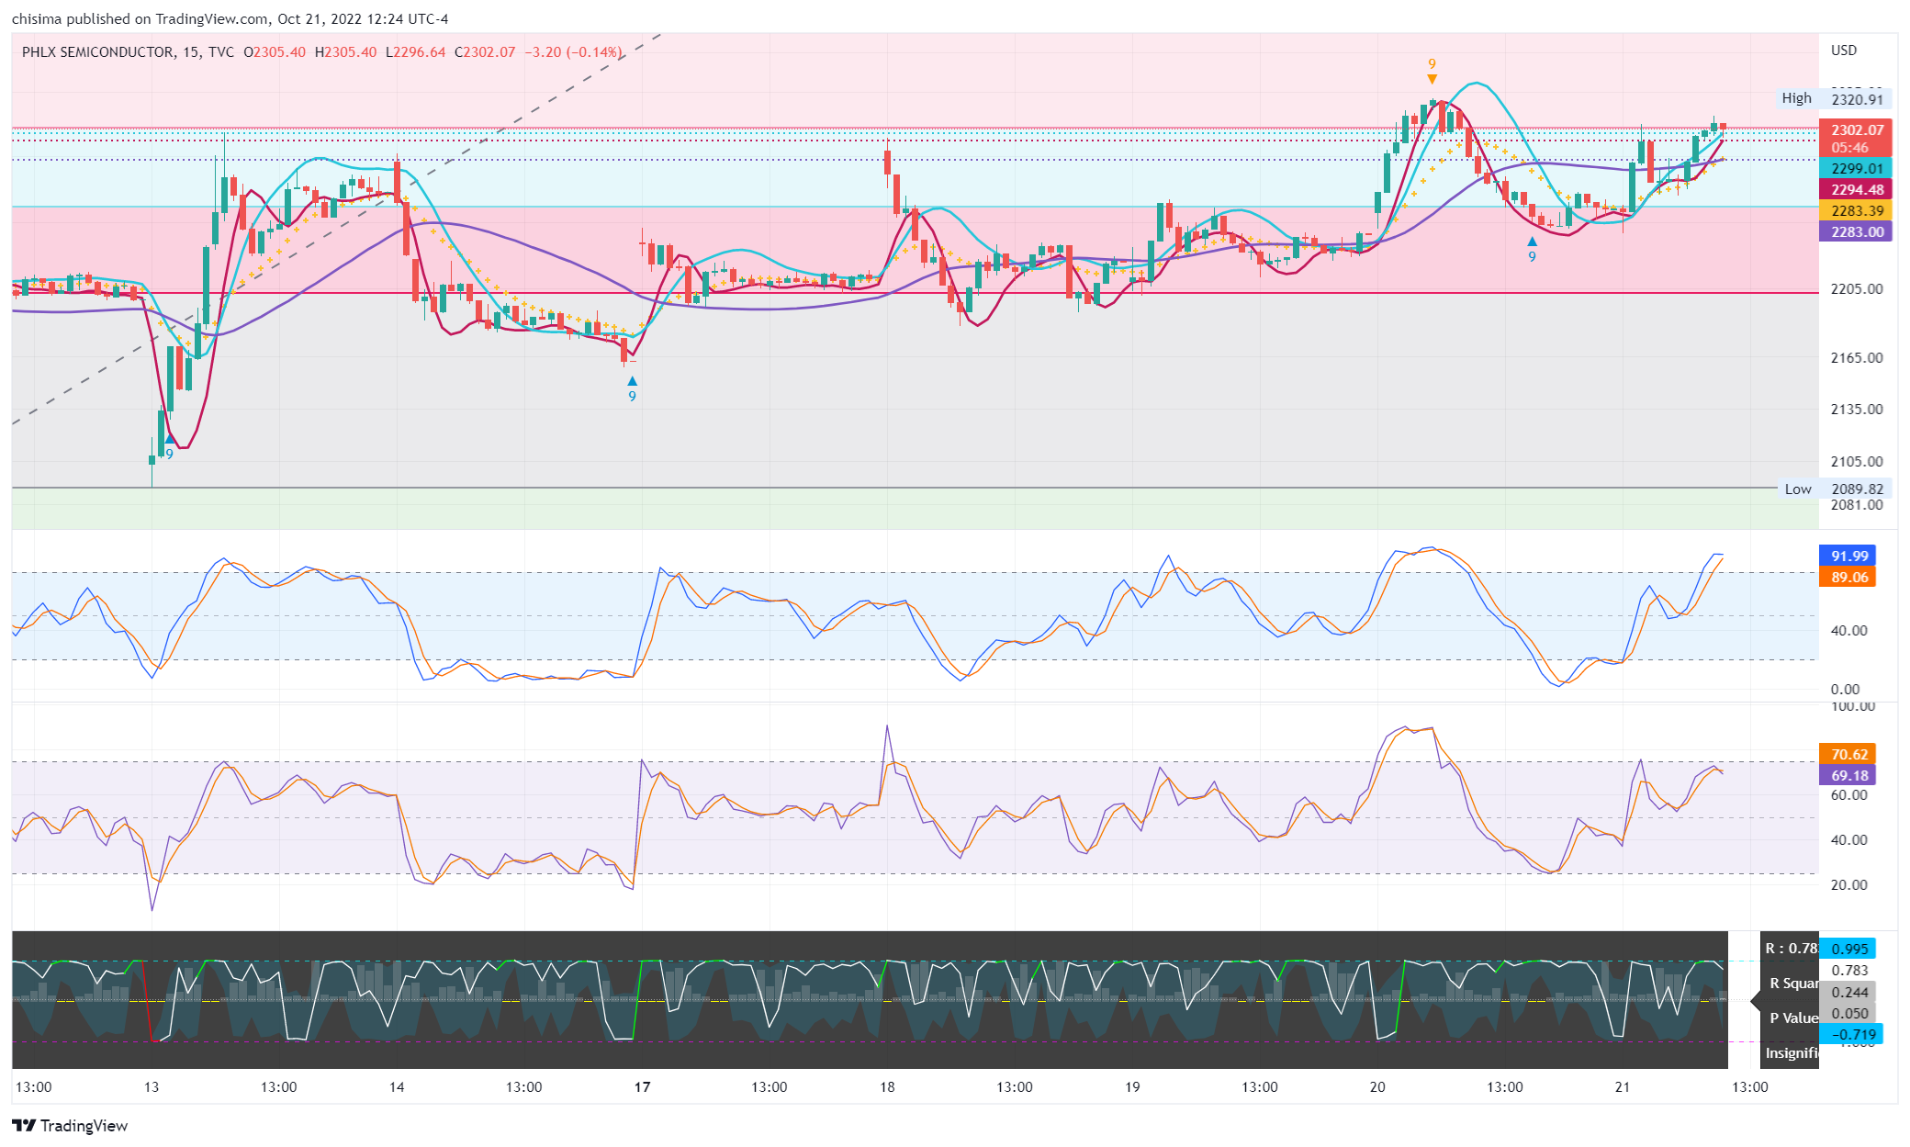Click the R Squared indicator label
Image resolution: width=1910 pixels, height=1147 pixels.
coord(1792,983)
